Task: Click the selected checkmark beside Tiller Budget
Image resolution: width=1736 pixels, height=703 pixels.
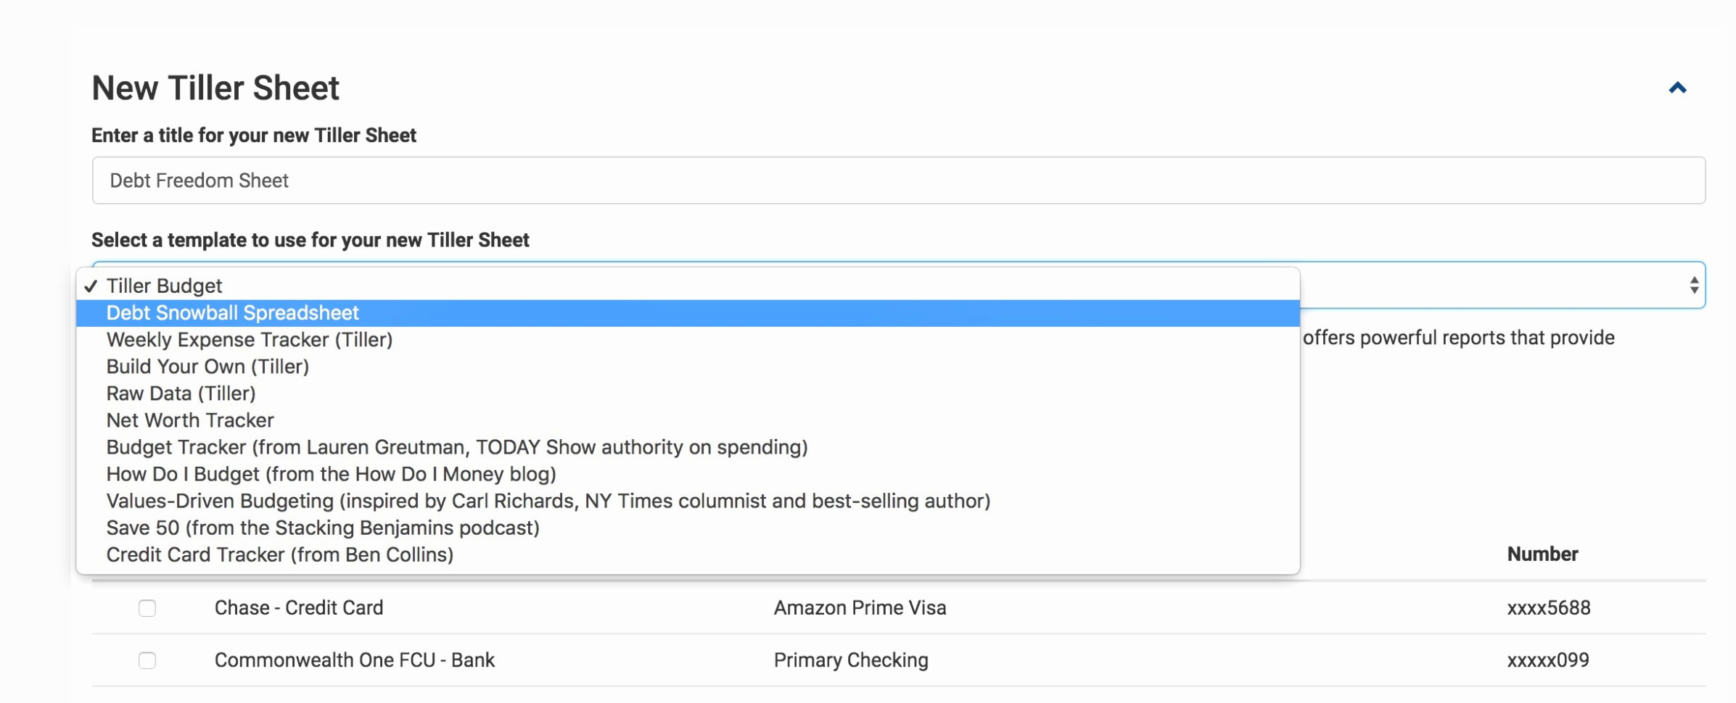Action: 91,285
